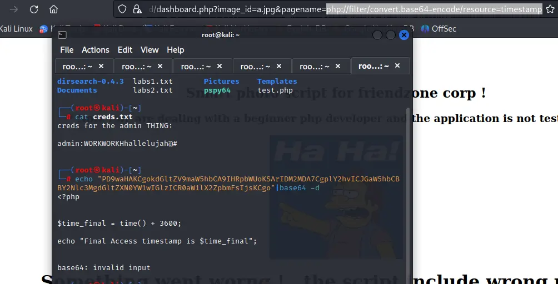Click the '$time_final = time() + 3600;' line
Viewport: 558px width, 284px height.
click(x=119, y=224)
